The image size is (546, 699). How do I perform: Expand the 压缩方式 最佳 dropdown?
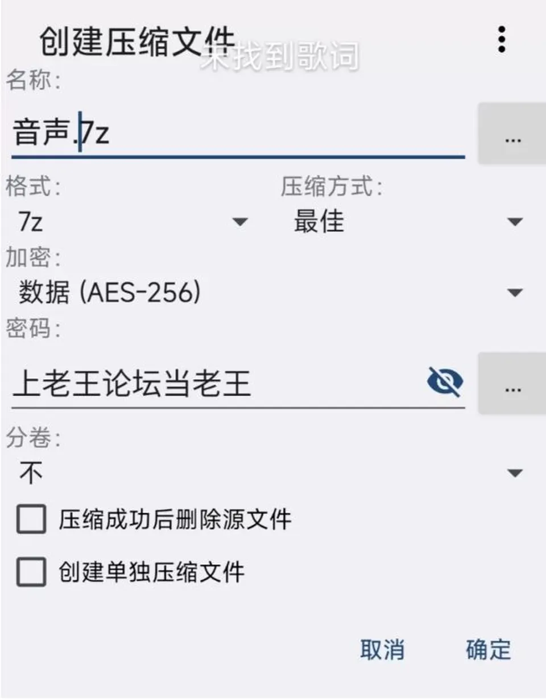[x=406, y=221]
